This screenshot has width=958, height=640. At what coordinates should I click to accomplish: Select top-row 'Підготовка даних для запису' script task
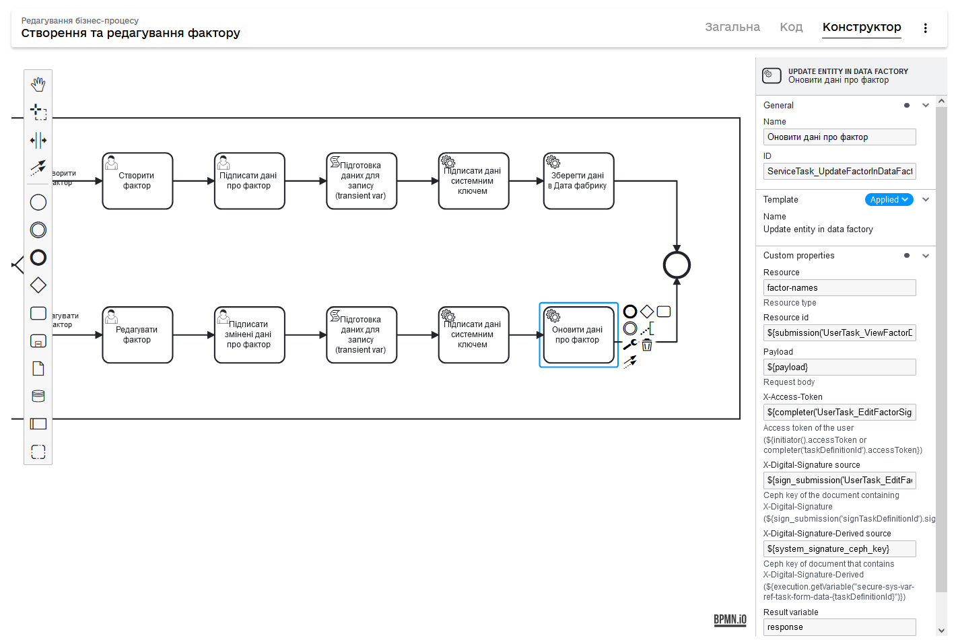(362, 181)
